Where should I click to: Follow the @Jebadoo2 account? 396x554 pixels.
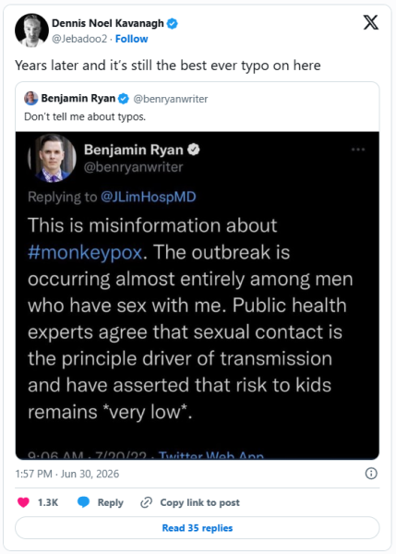131,39
